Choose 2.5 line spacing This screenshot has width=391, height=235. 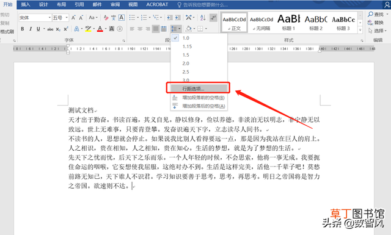pyautogui.click(x=199, y=72)
